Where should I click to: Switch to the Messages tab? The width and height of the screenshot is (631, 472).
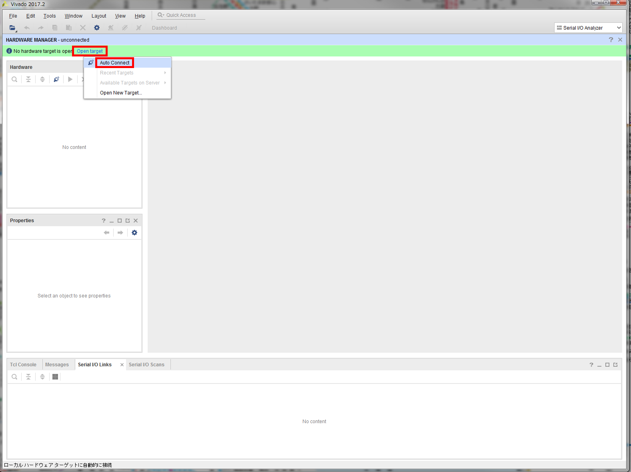[57, 365]
